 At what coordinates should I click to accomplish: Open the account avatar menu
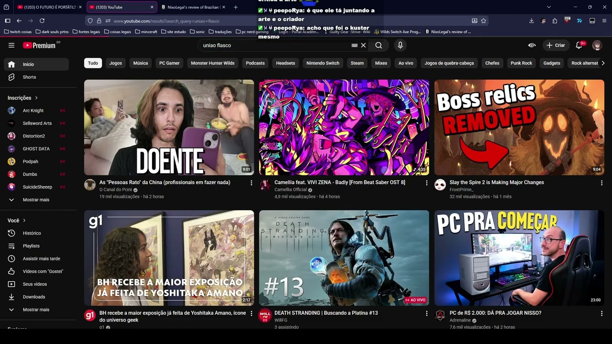click(597, 45)
